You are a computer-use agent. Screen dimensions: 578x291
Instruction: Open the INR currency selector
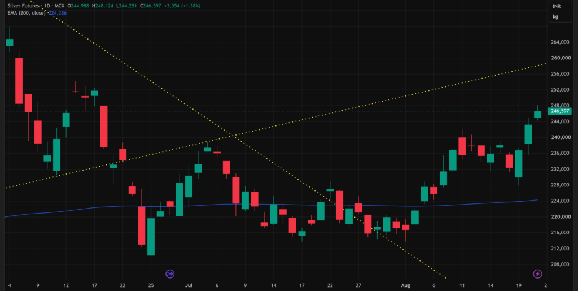tap(556, 6)
